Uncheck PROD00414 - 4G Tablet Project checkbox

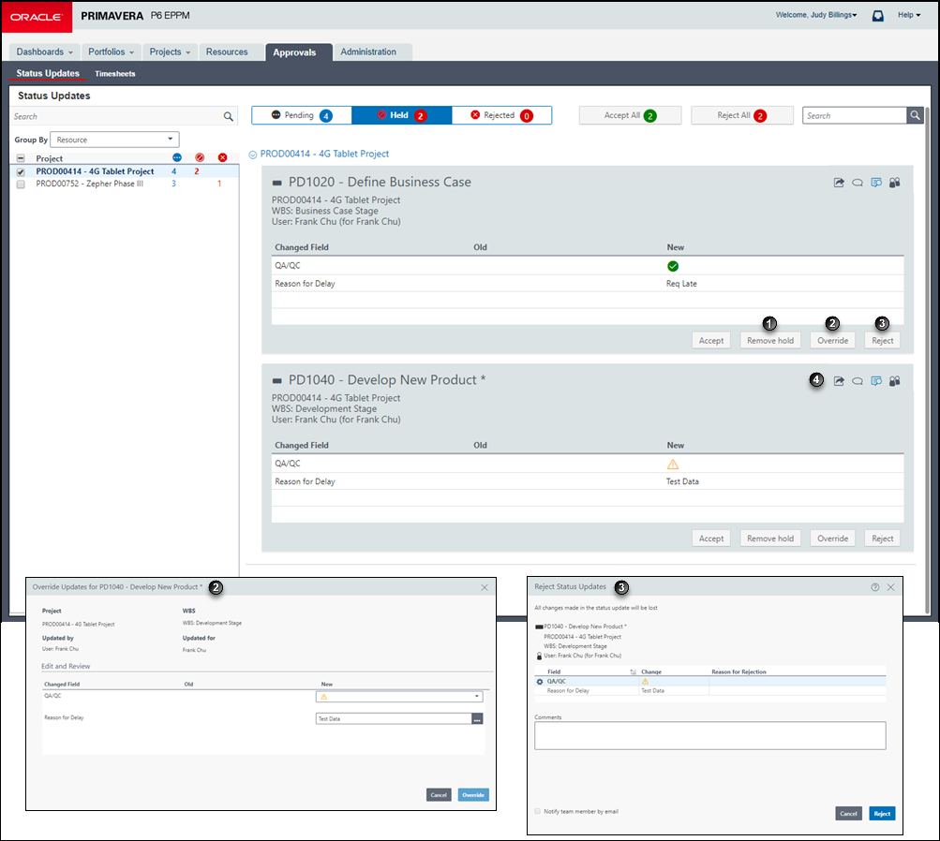[21, 172]
